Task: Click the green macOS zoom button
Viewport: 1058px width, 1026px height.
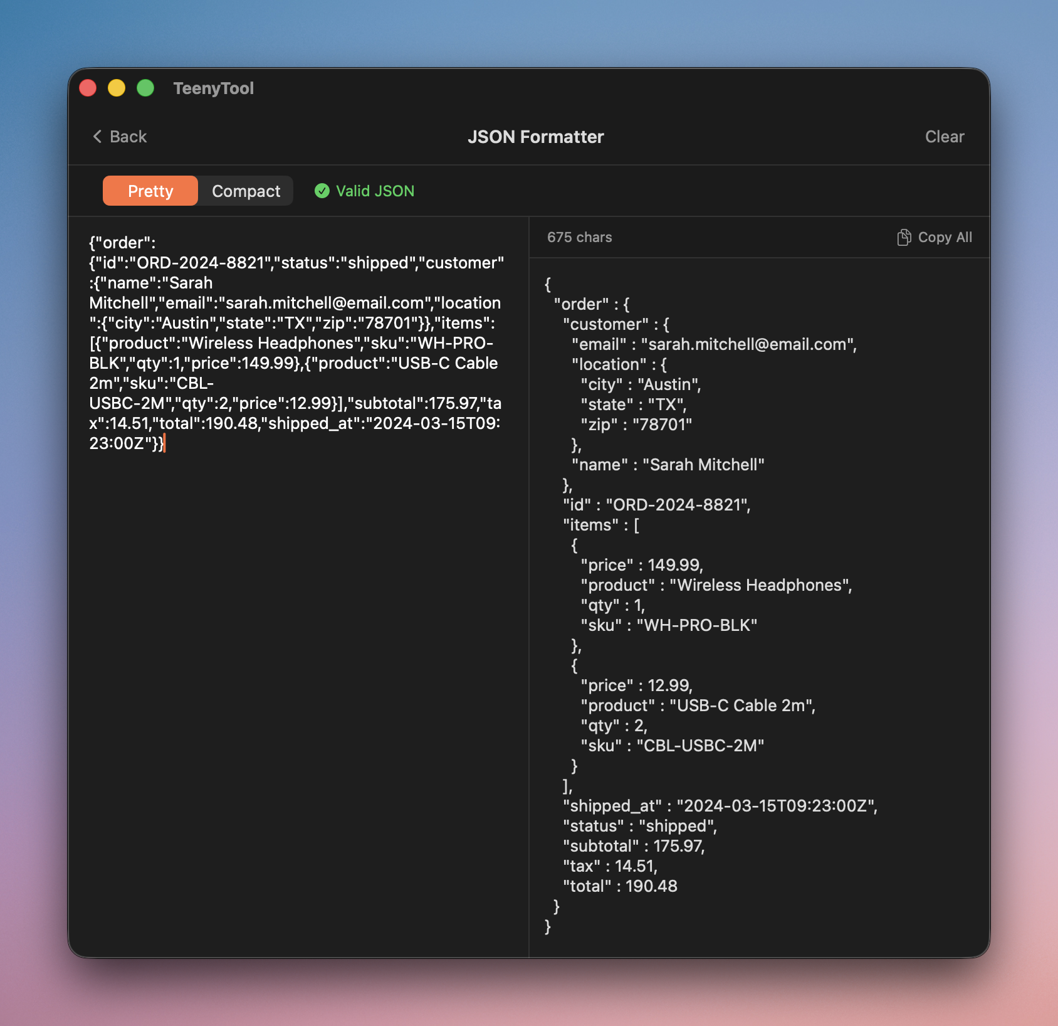Action: coord(145,88)
